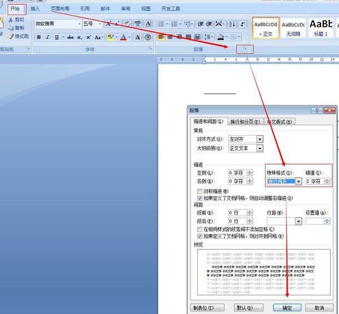Adjust the 段前 spacing spinner

click(x=250, y=213)
